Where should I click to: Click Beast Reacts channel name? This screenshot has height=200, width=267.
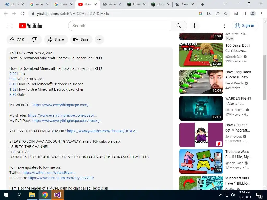click(234, 83)
